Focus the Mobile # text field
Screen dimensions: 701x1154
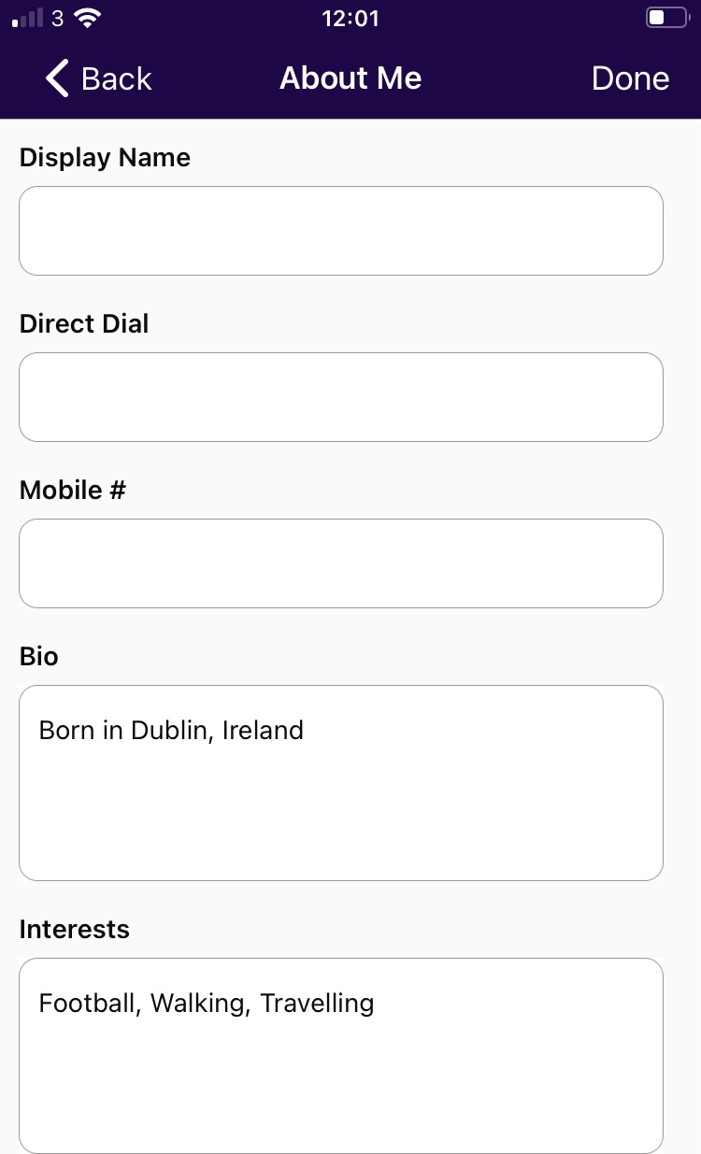(x=341, y=563)
